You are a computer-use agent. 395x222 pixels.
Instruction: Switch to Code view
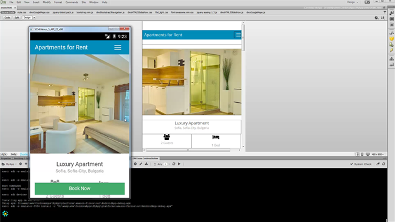point(7,18)
